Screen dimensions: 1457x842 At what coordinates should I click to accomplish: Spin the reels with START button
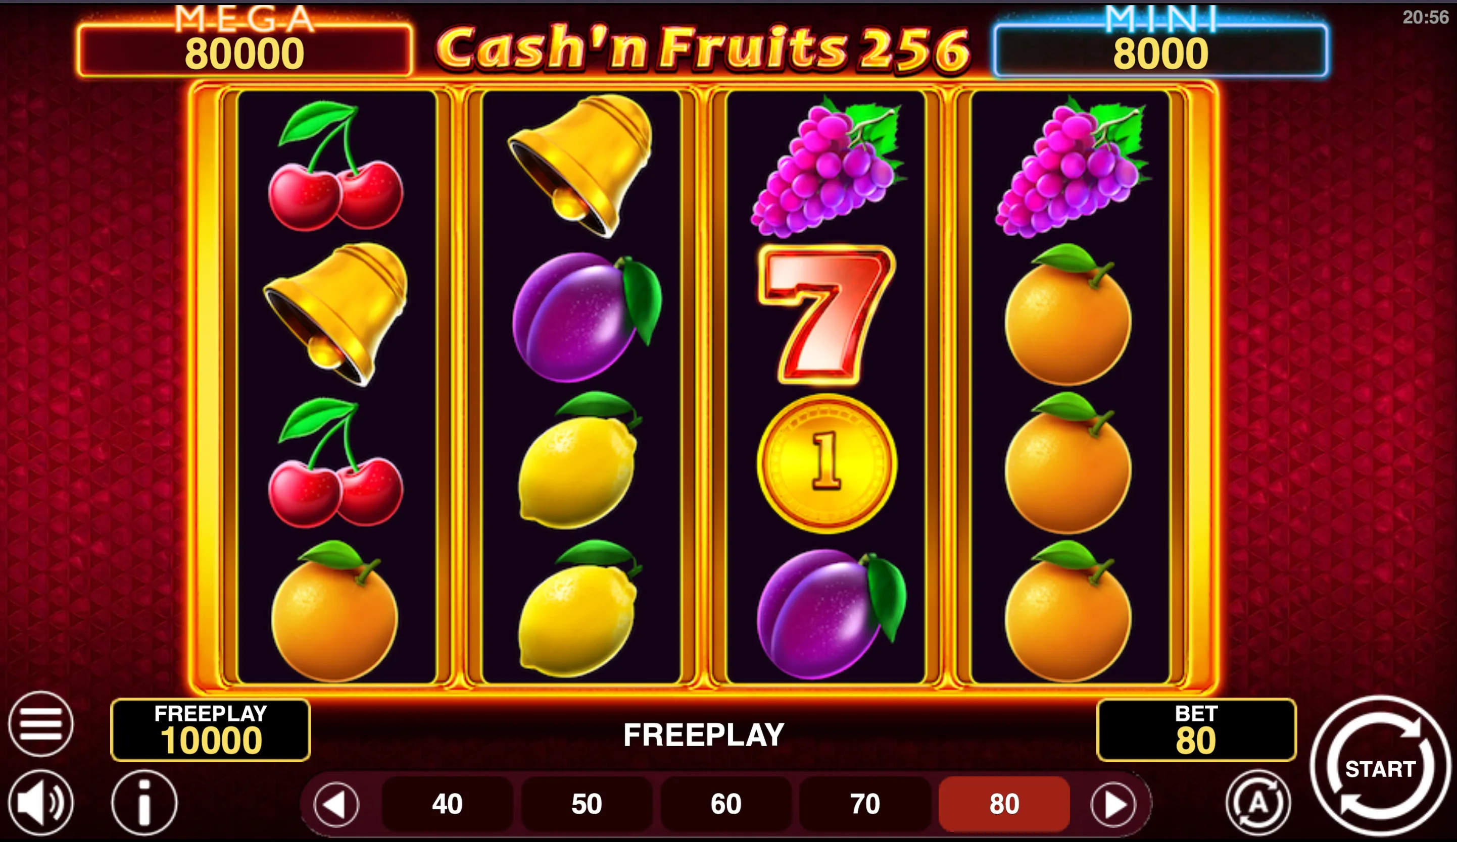1380,766
